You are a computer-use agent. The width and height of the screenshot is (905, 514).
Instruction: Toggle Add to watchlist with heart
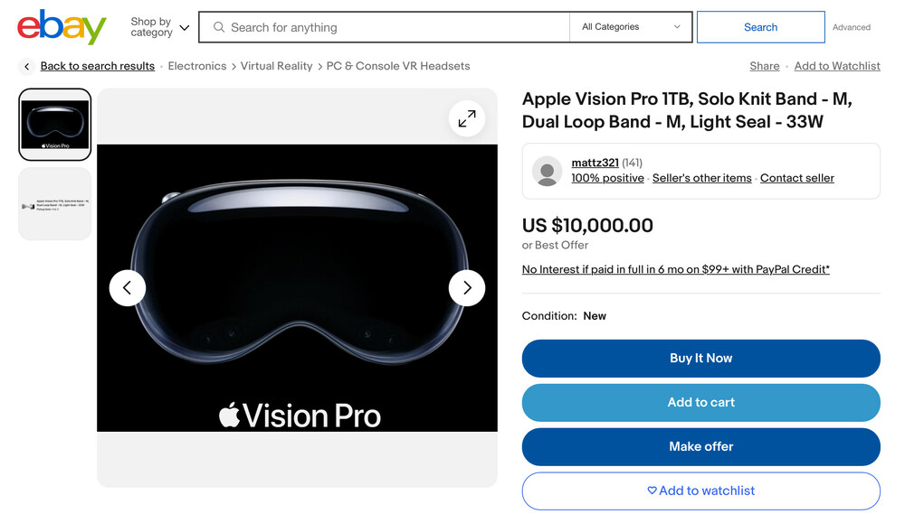(700, 491)
